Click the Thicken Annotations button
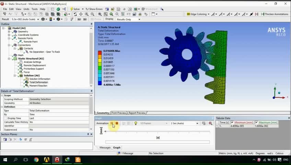 275,14
